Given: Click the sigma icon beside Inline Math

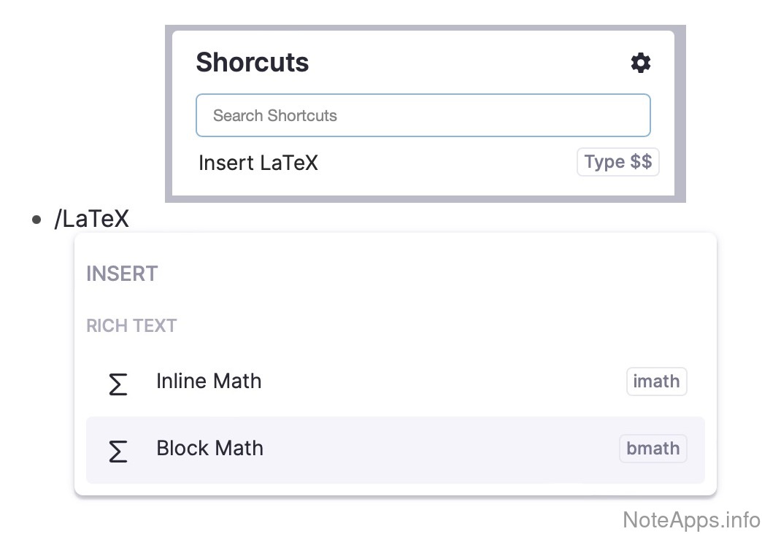Looking at the screenshot, I should pos(118,383).
